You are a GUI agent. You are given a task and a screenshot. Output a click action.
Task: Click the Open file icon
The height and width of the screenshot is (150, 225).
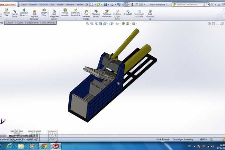98,4
